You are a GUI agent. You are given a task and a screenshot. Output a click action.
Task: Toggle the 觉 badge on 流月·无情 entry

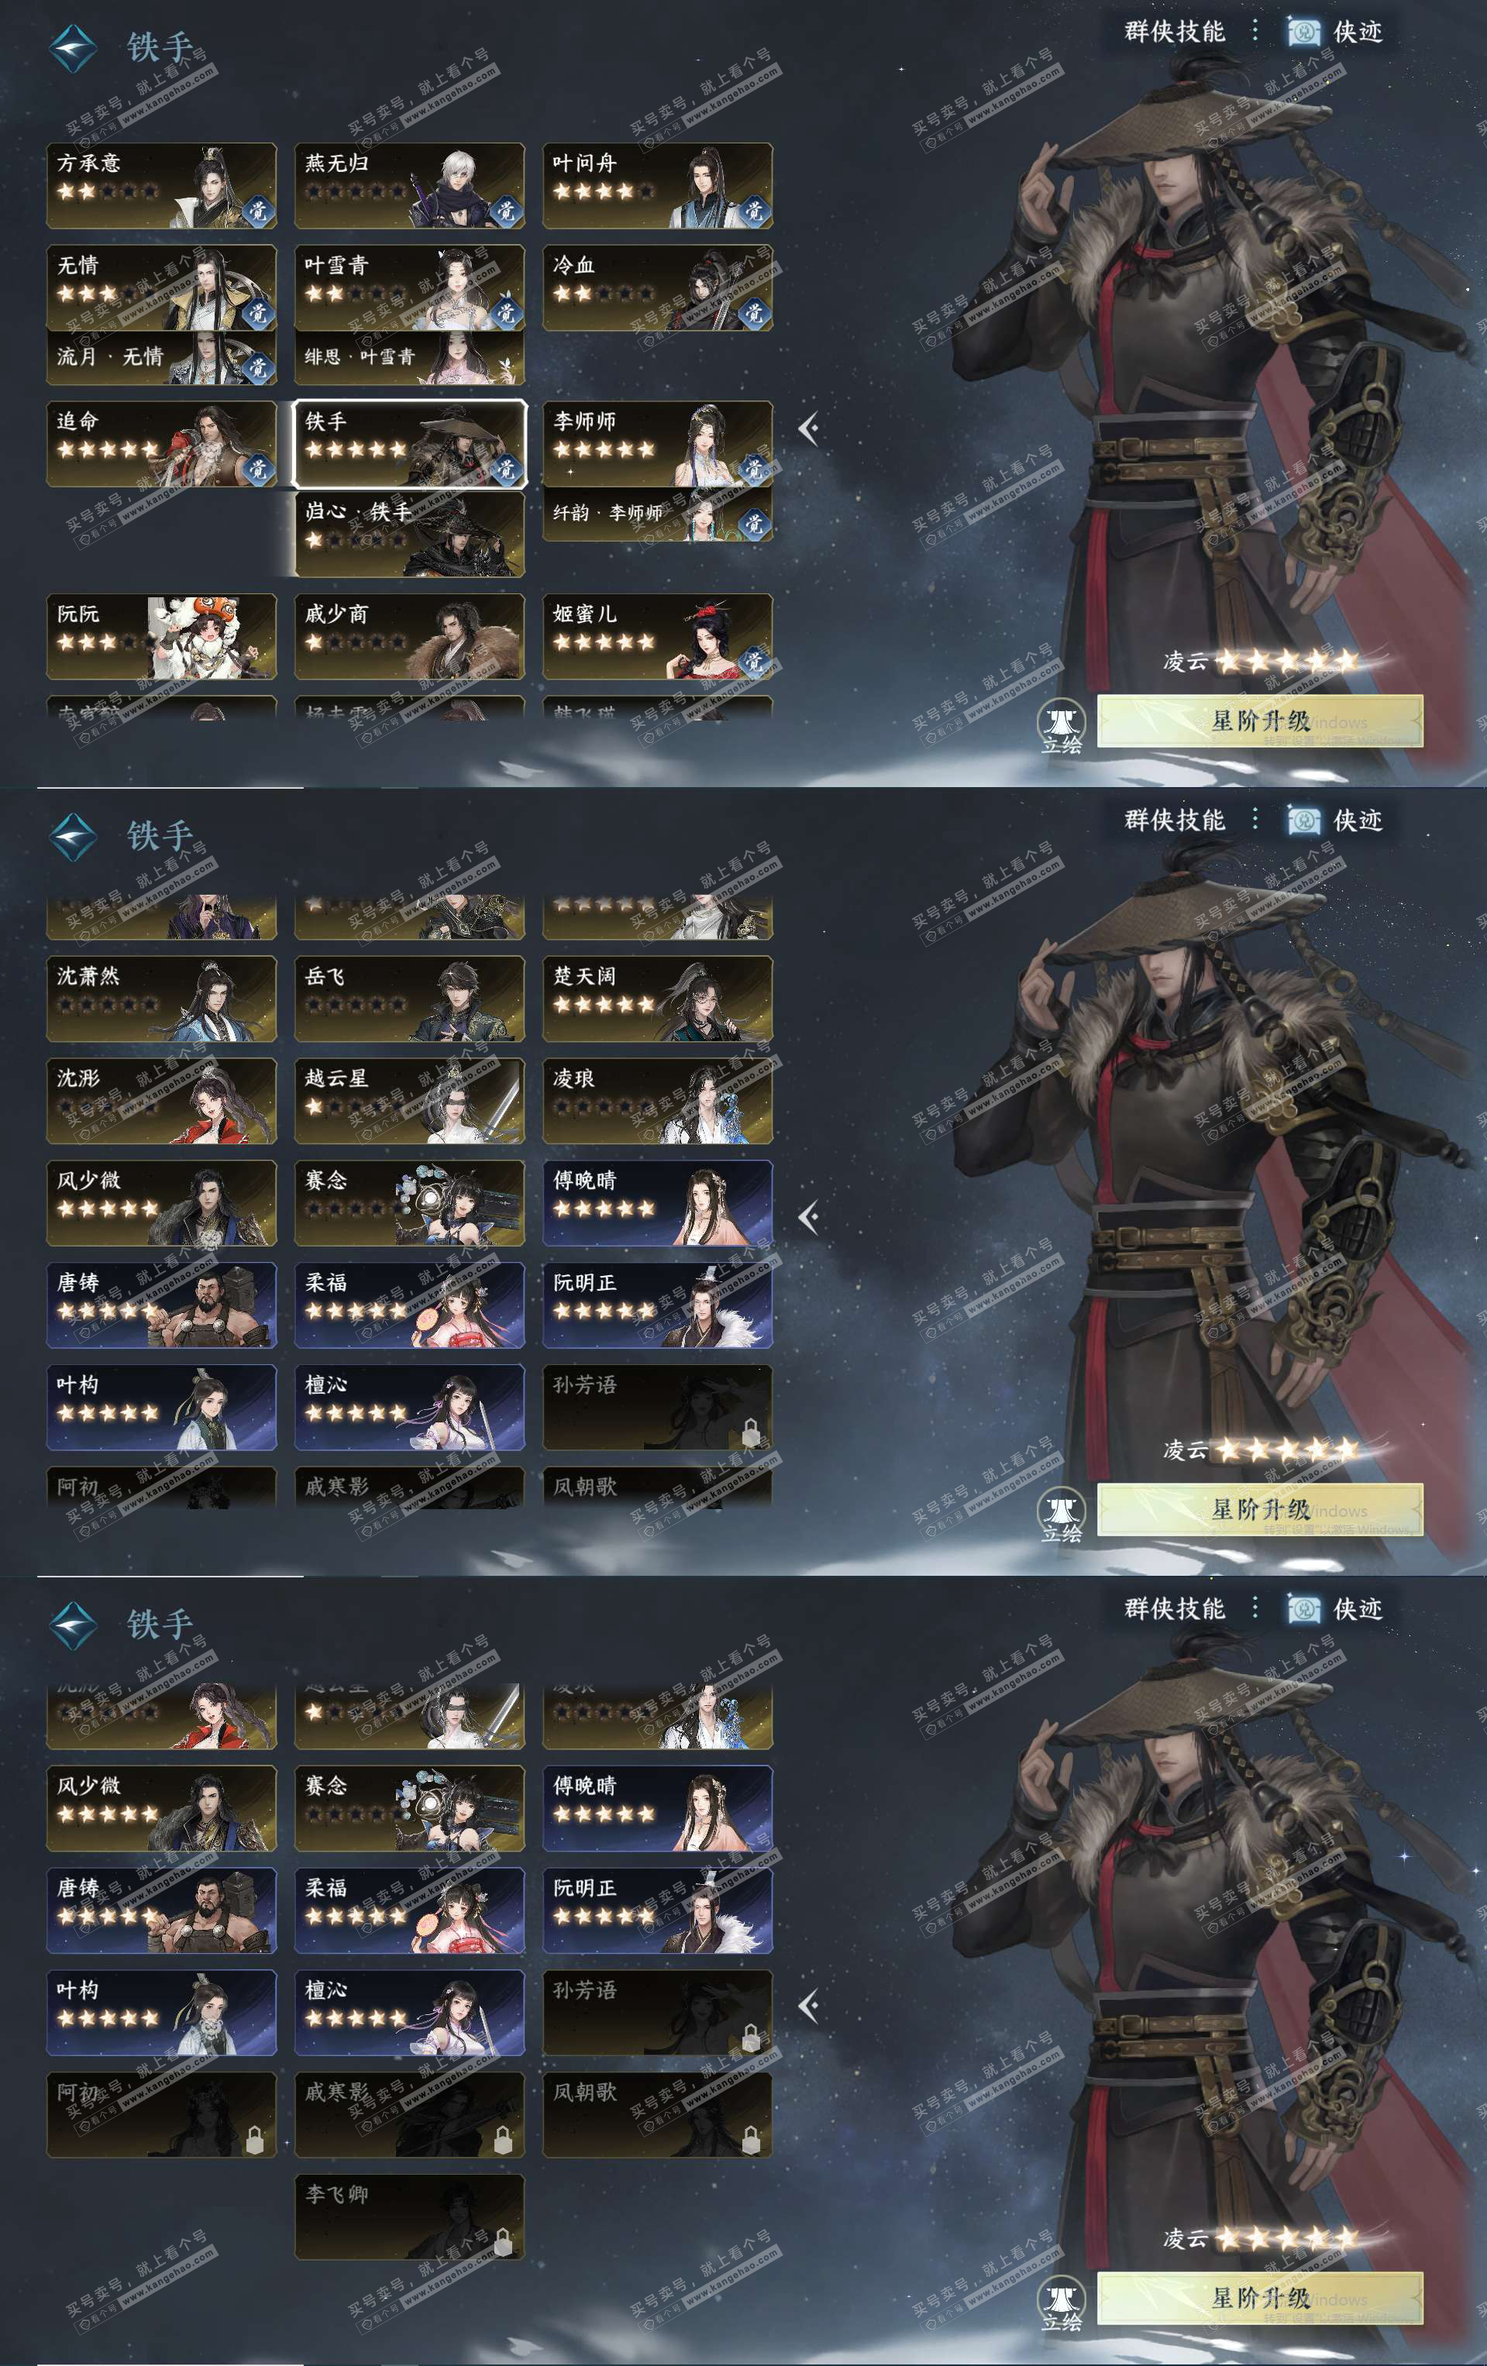coord(257,366)
